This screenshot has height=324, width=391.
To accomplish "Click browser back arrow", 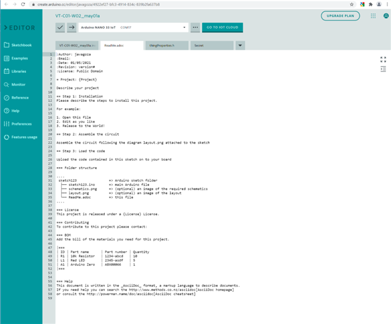I will (6, 4).
